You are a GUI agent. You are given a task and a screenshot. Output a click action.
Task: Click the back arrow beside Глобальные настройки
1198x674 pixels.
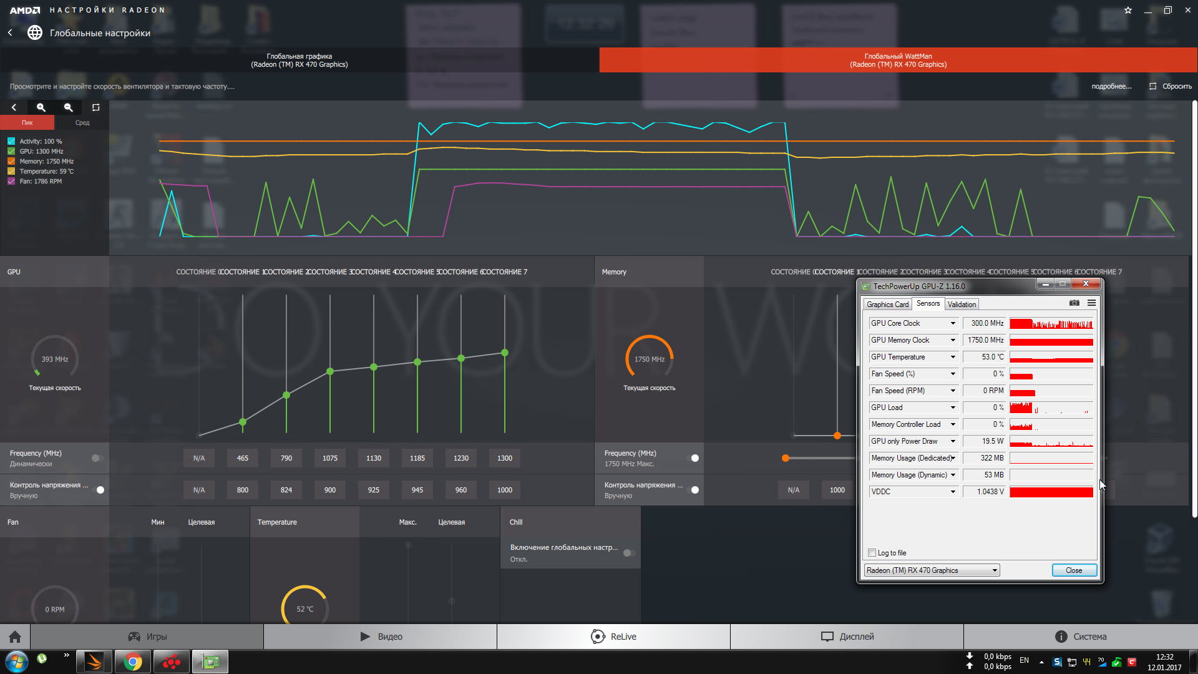click(x=10, y=32)
